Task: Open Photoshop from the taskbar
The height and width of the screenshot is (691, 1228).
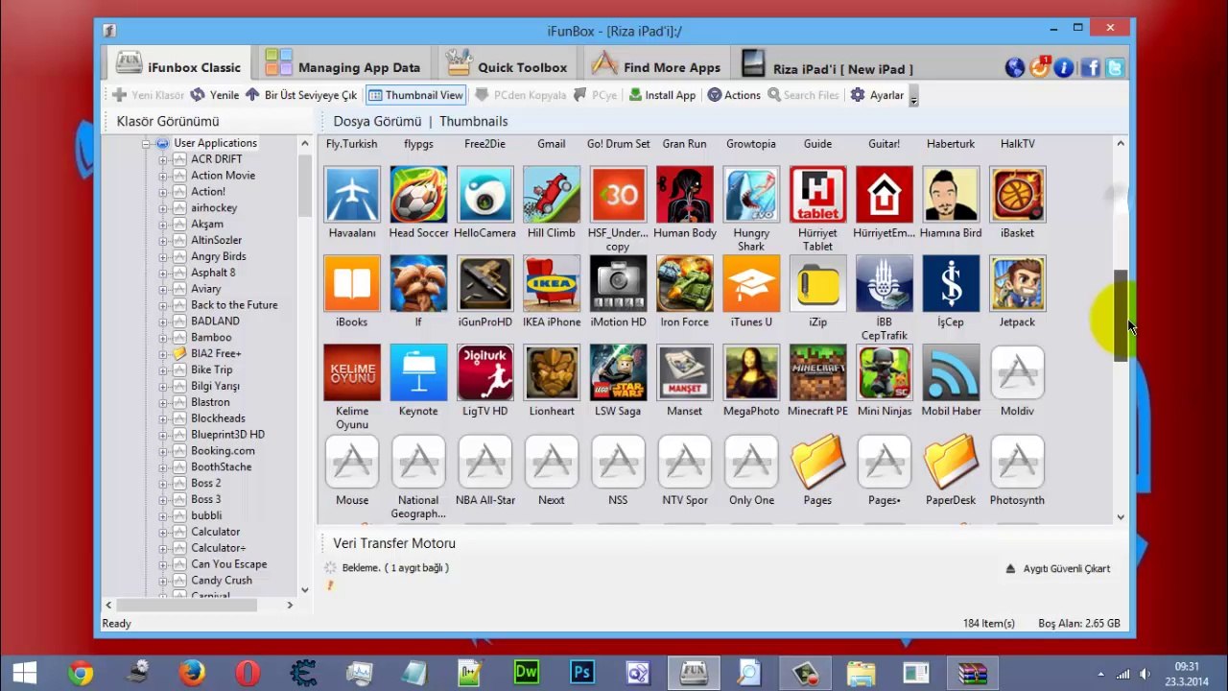Action: [581, 673]
